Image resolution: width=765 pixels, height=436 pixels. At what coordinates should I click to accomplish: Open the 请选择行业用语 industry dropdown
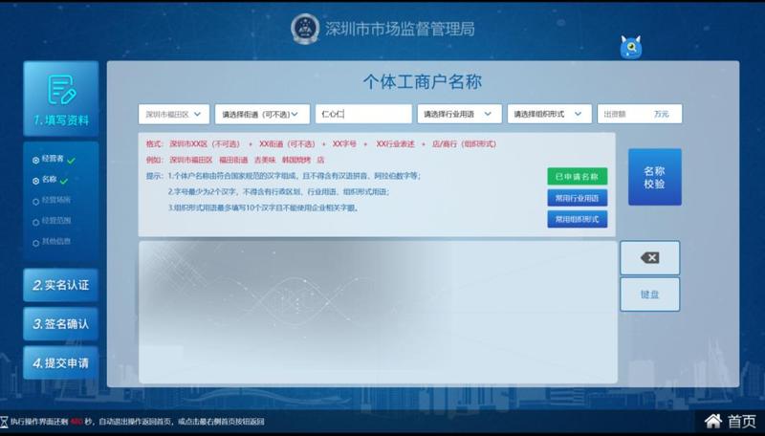coord(459,114)
